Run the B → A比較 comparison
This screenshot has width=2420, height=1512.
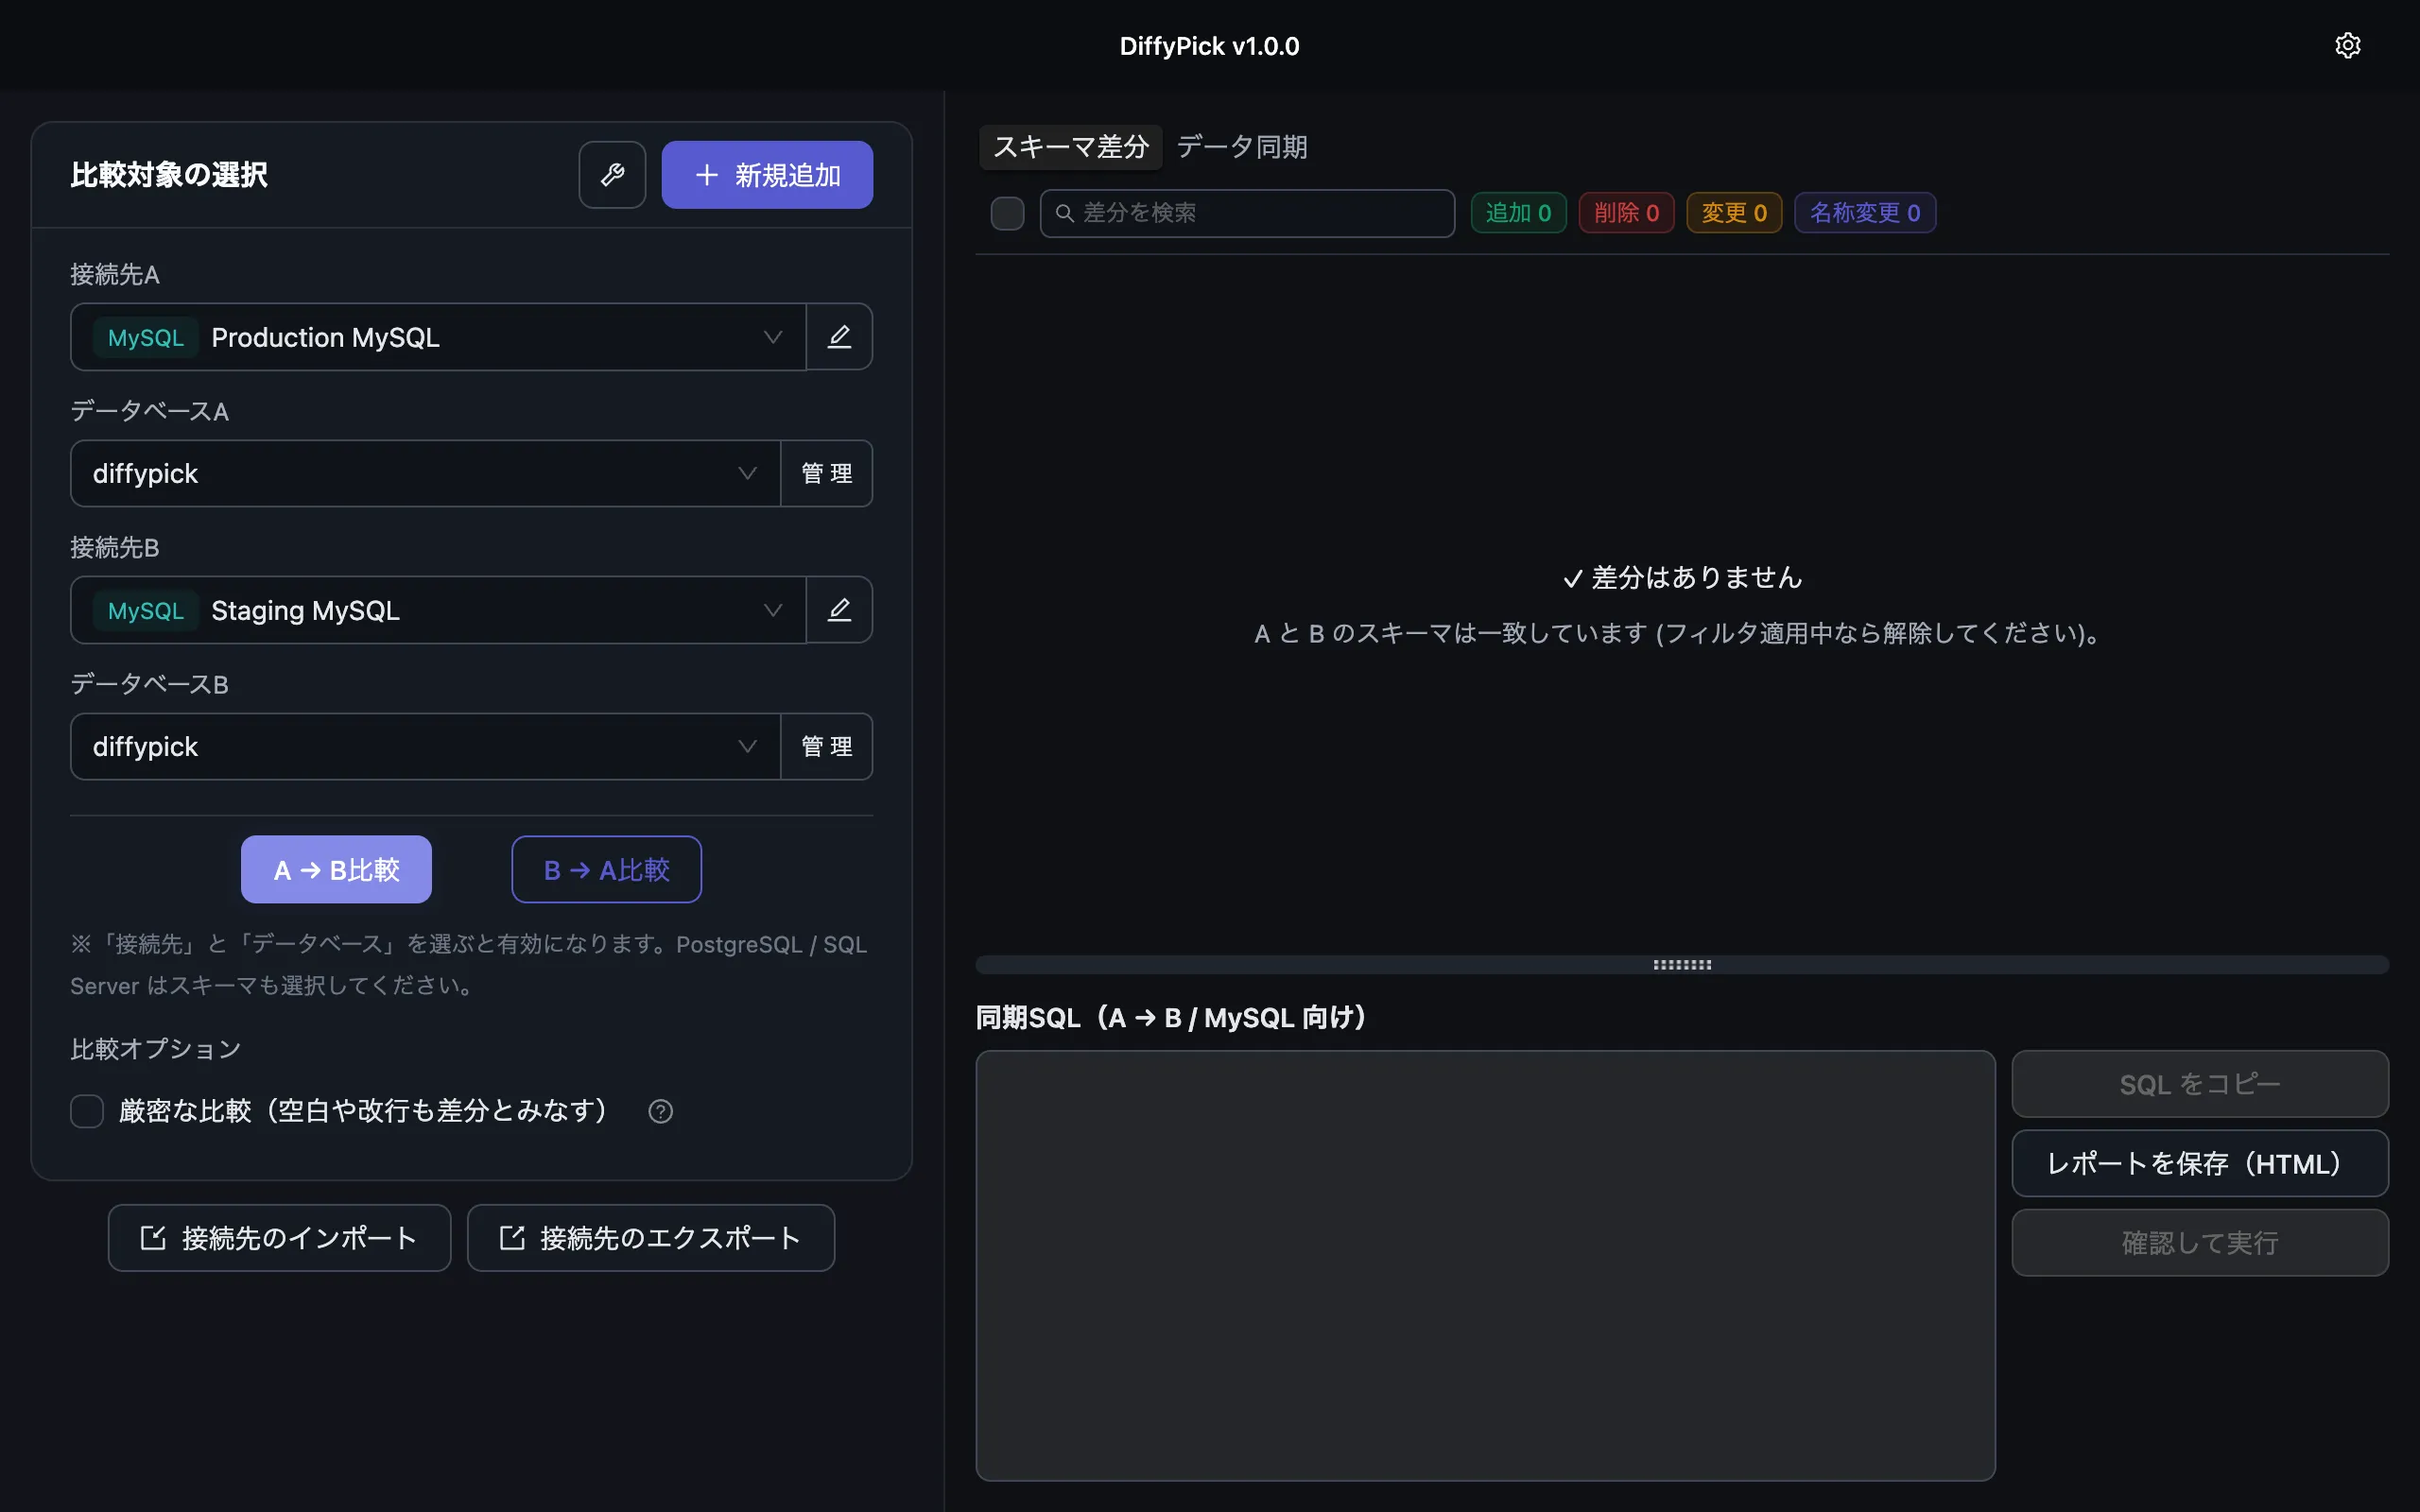coord(606,870)
